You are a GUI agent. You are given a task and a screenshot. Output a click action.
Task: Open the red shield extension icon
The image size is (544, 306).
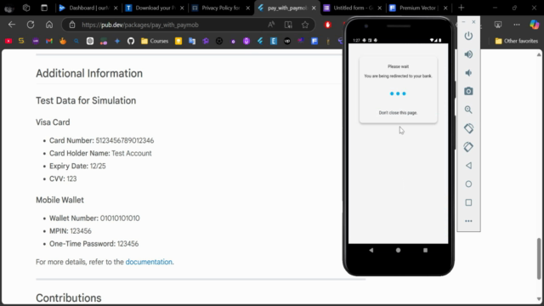[328, 25]
